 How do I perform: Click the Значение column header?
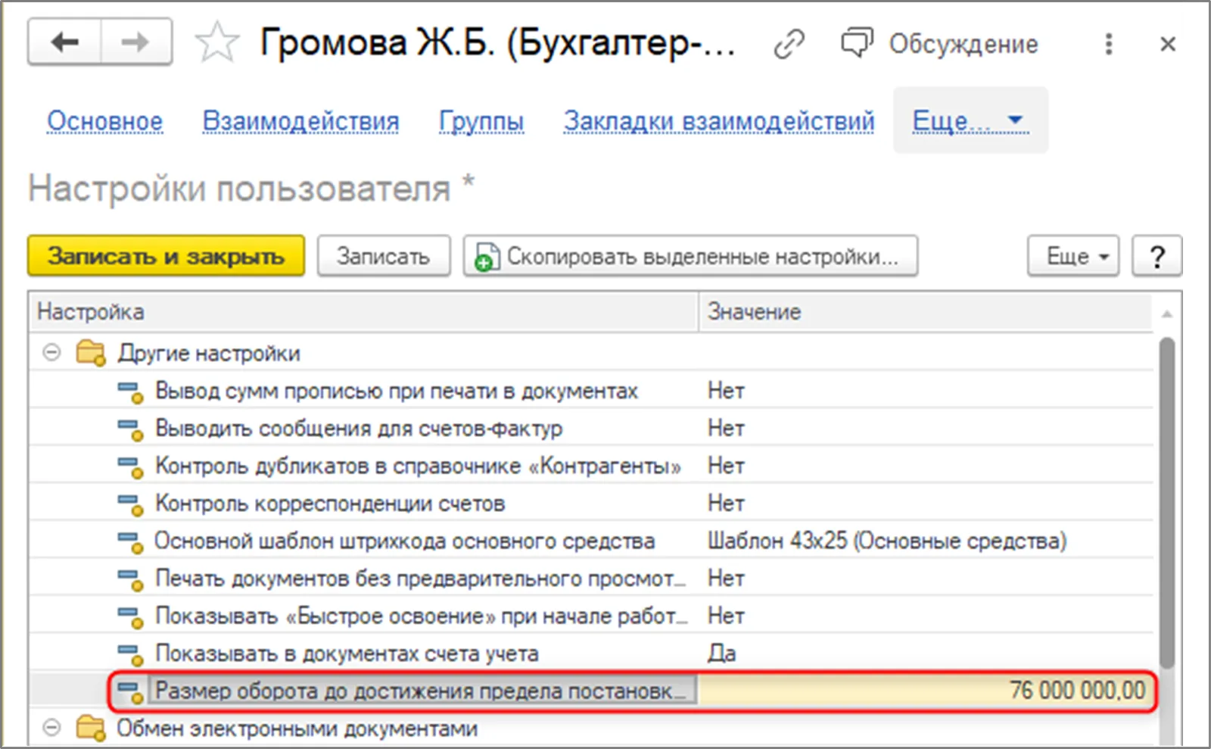[x=926, y=312]
